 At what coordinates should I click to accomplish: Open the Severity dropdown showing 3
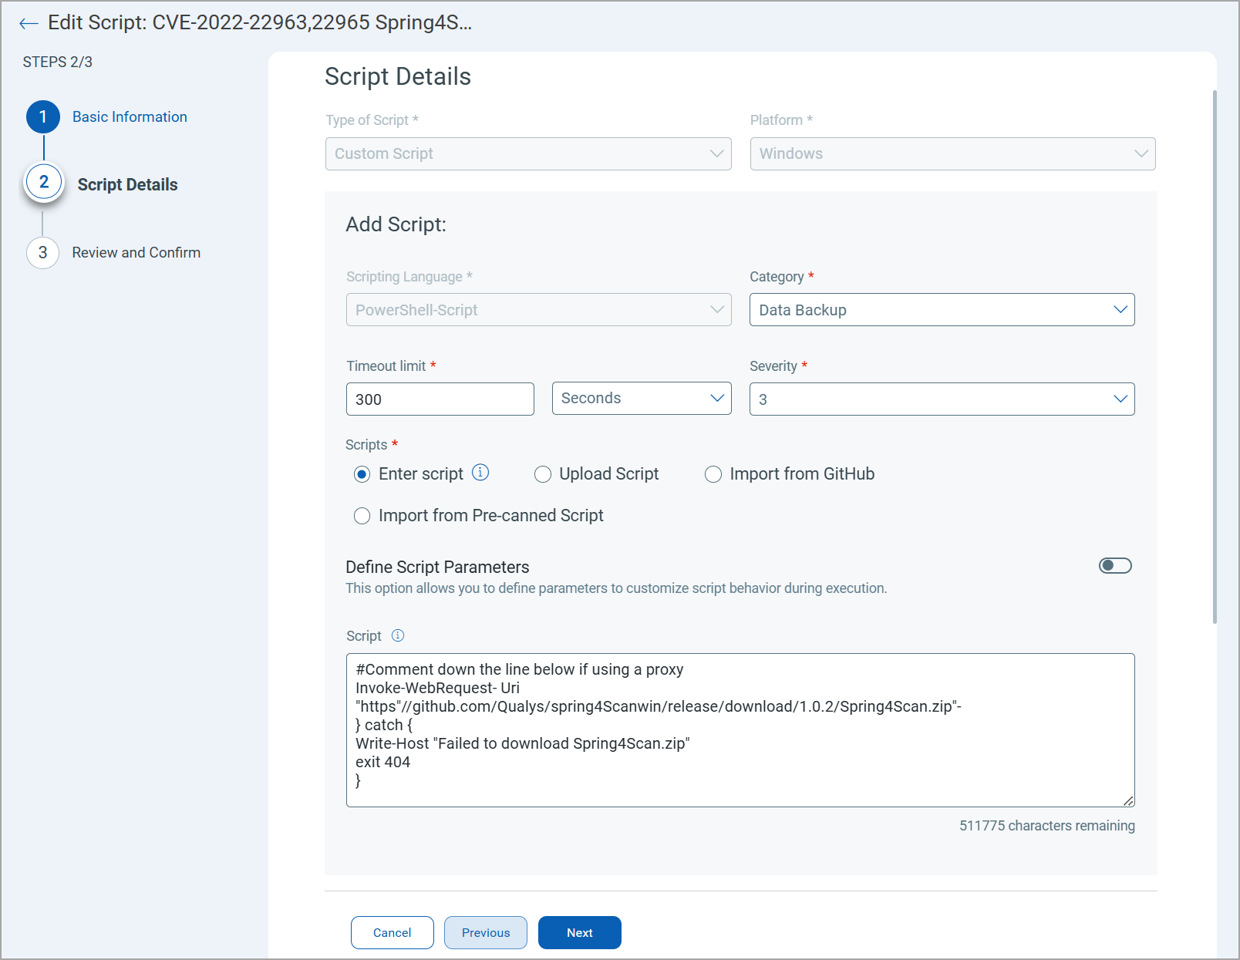[x=942, y=399]
